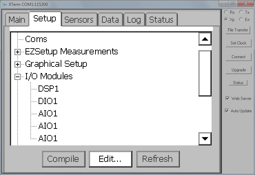Click the scroll down arrow in tree list

[x=205, y=138]
